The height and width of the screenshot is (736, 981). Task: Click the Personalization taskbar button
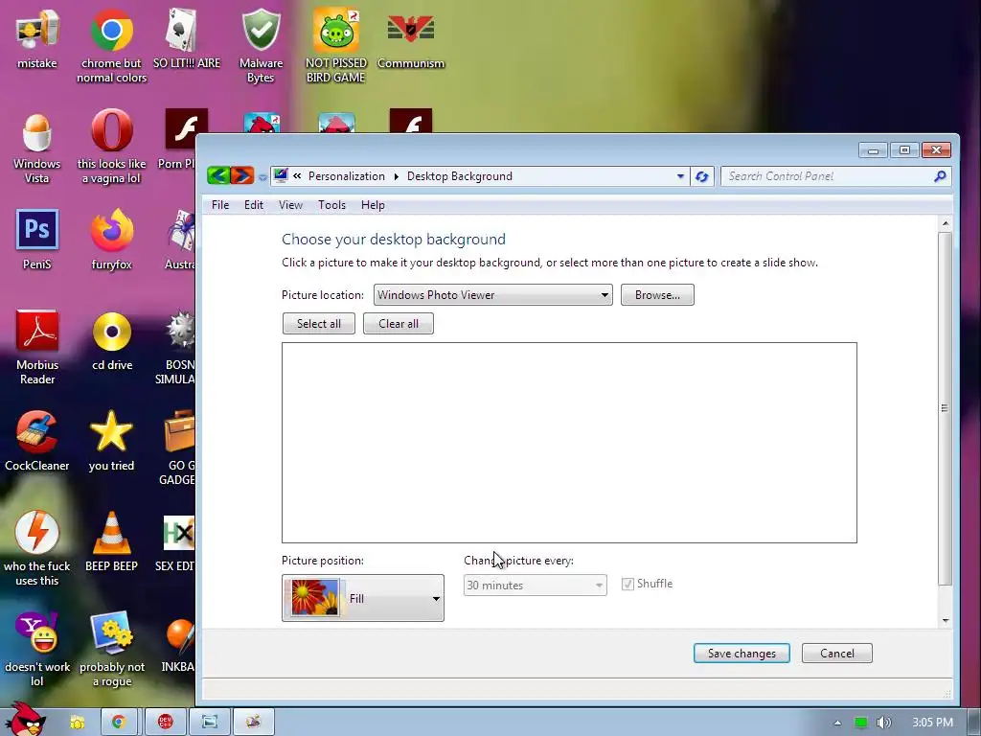click(253, 722)
